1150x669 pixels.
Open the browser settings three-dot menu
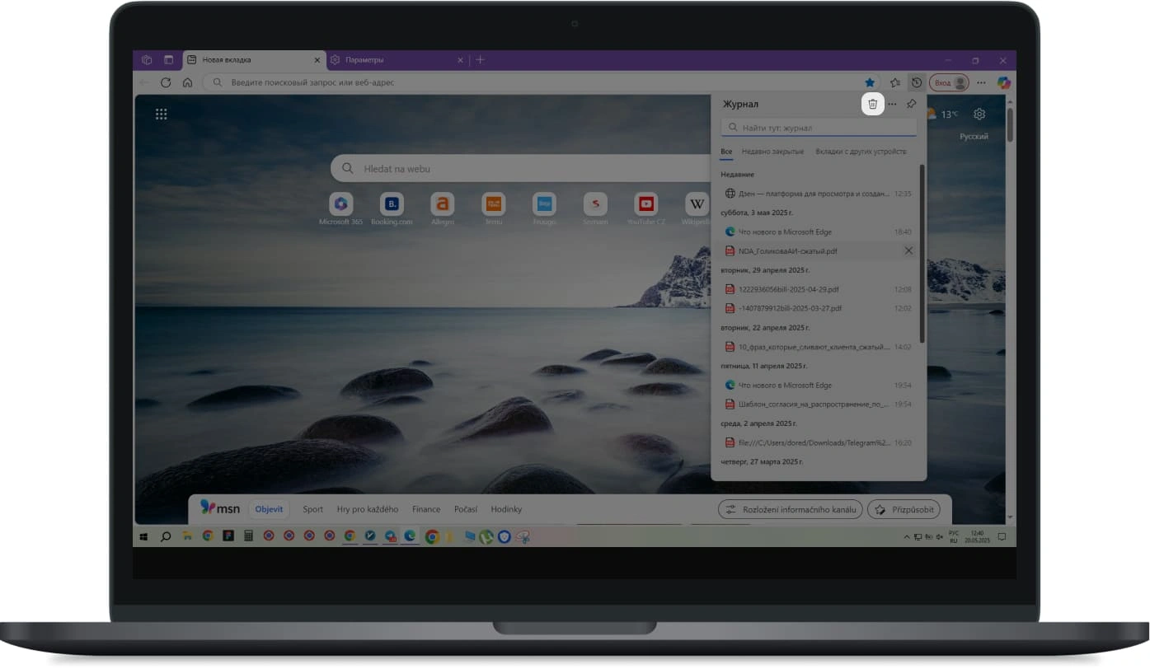click(981, 82)
